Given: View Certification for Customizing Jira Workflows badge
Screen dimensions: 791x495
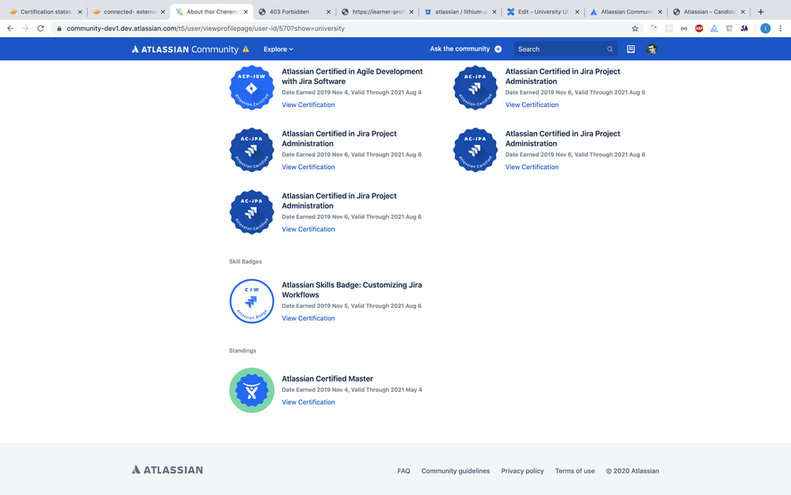Looking at the screenshot, I should pyautogui.click(x=308, y=318).
